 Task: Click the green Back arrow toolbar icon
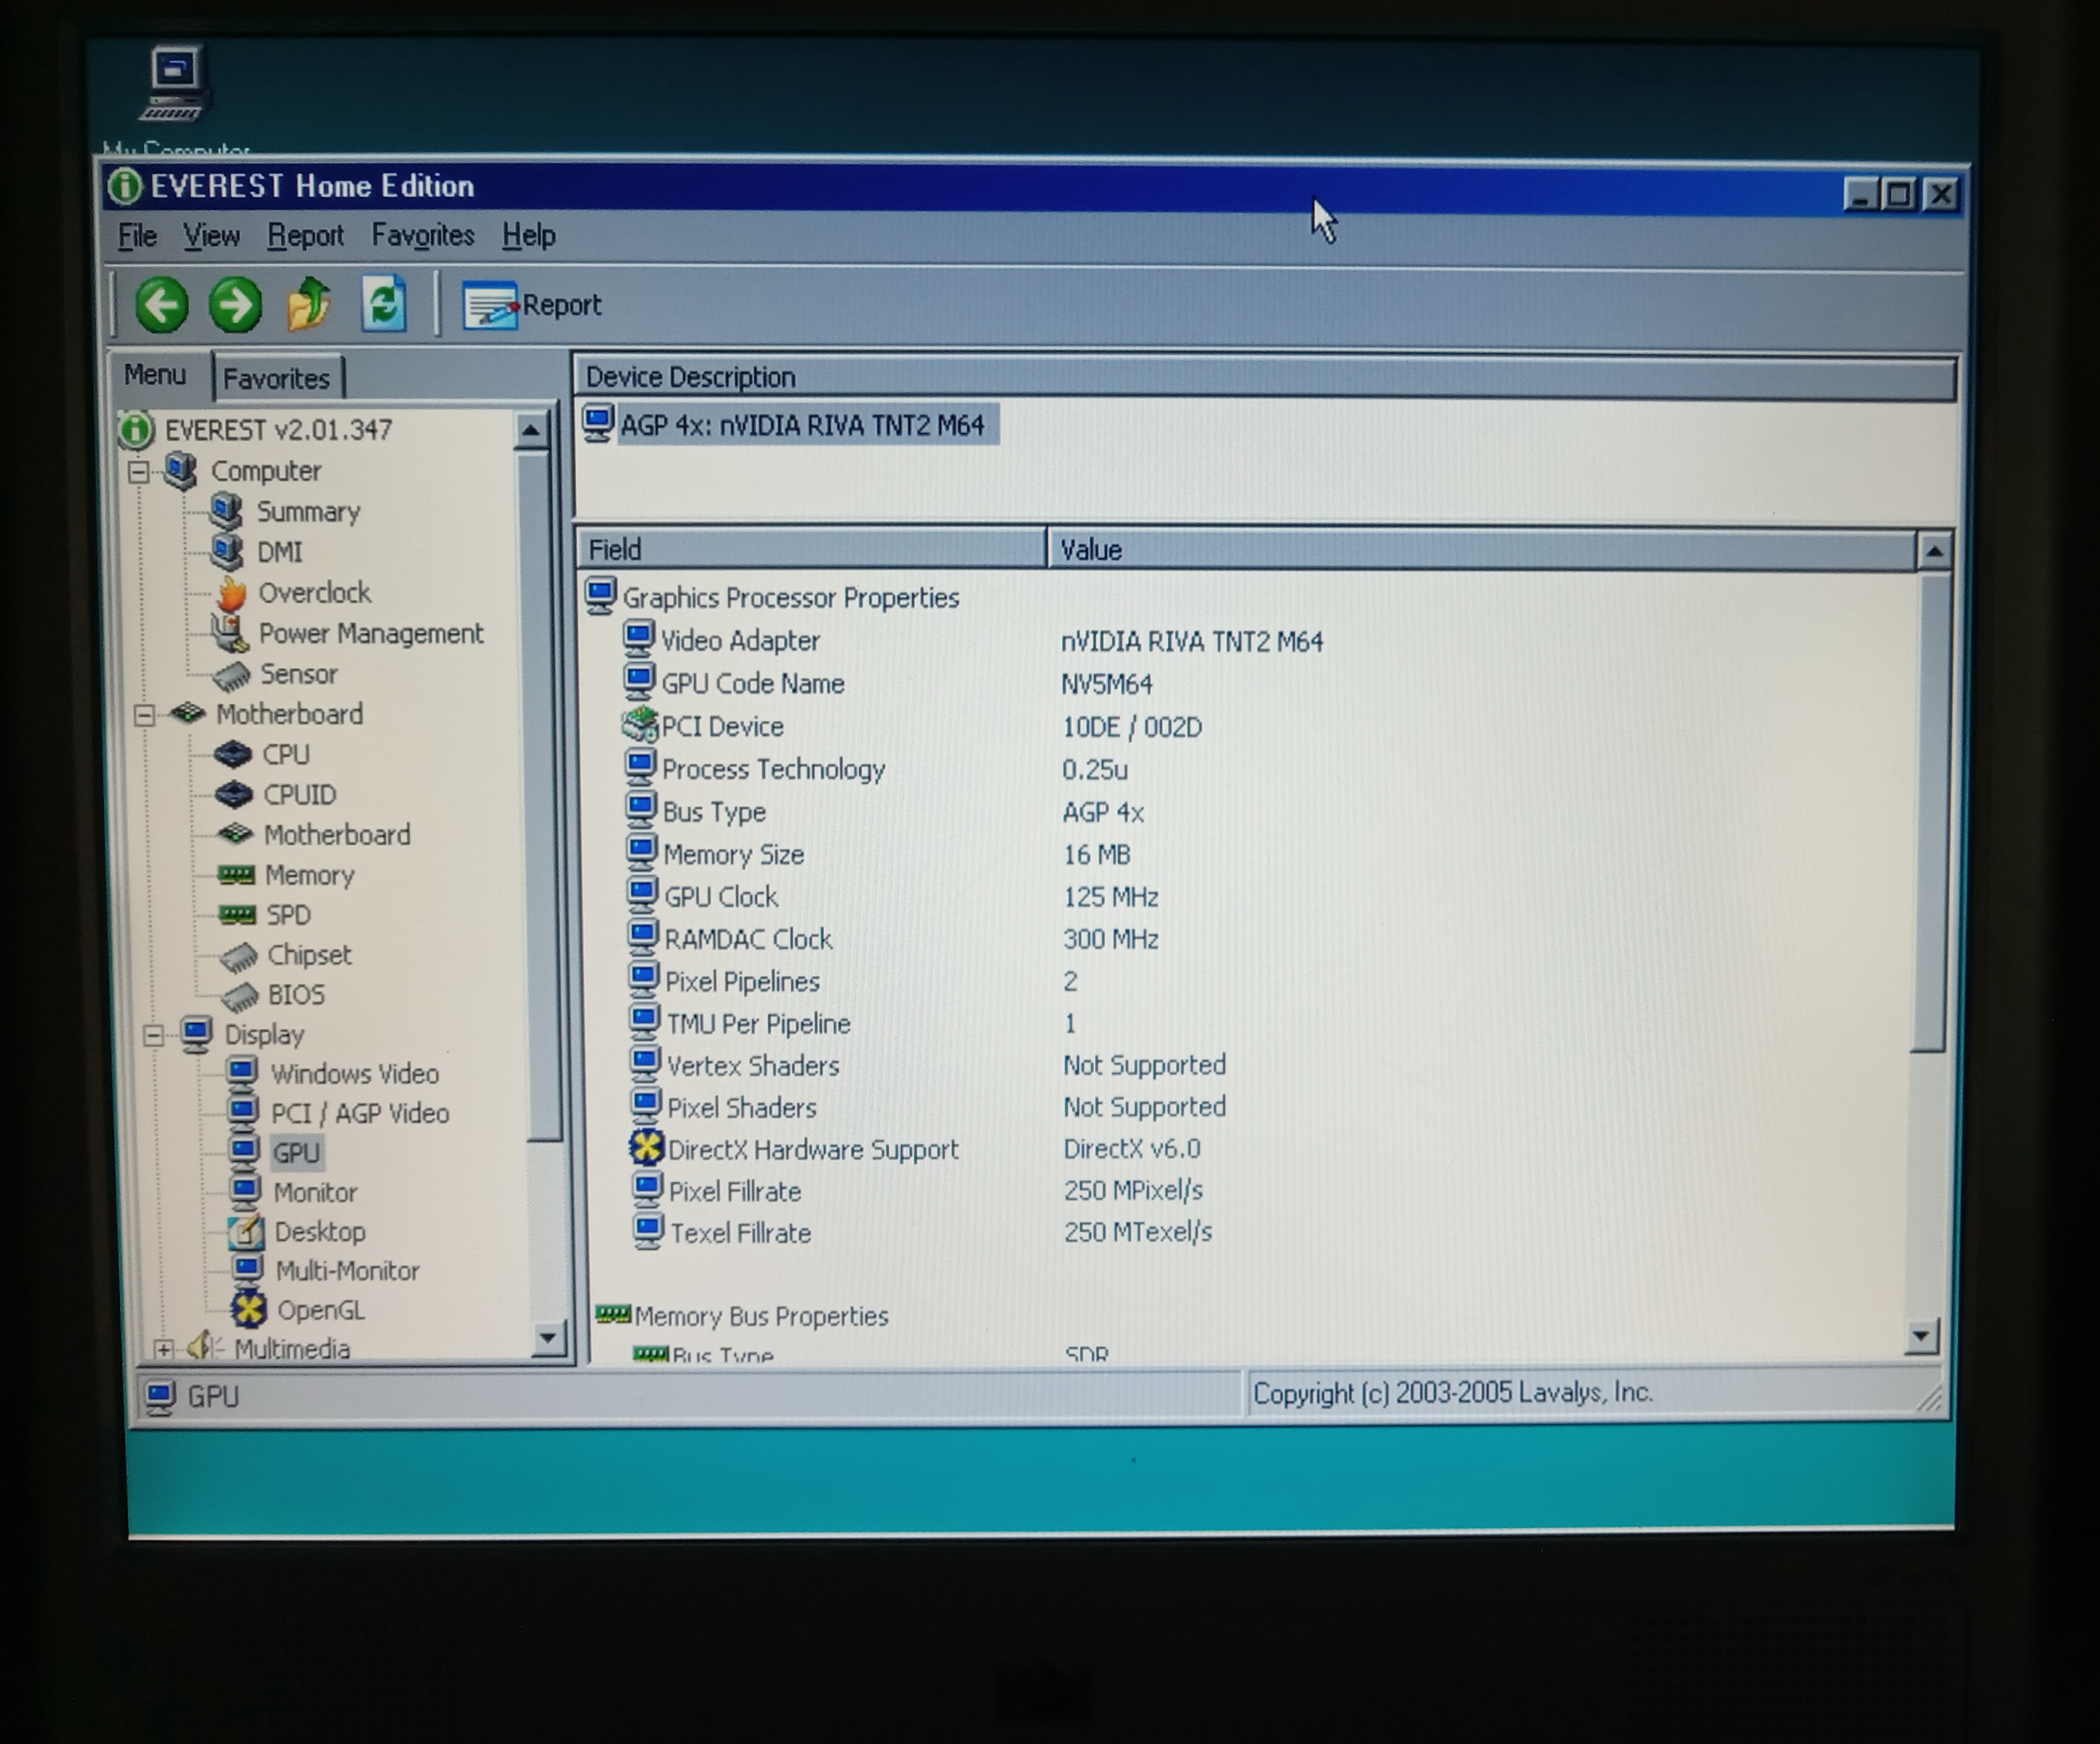pos(162,305)
